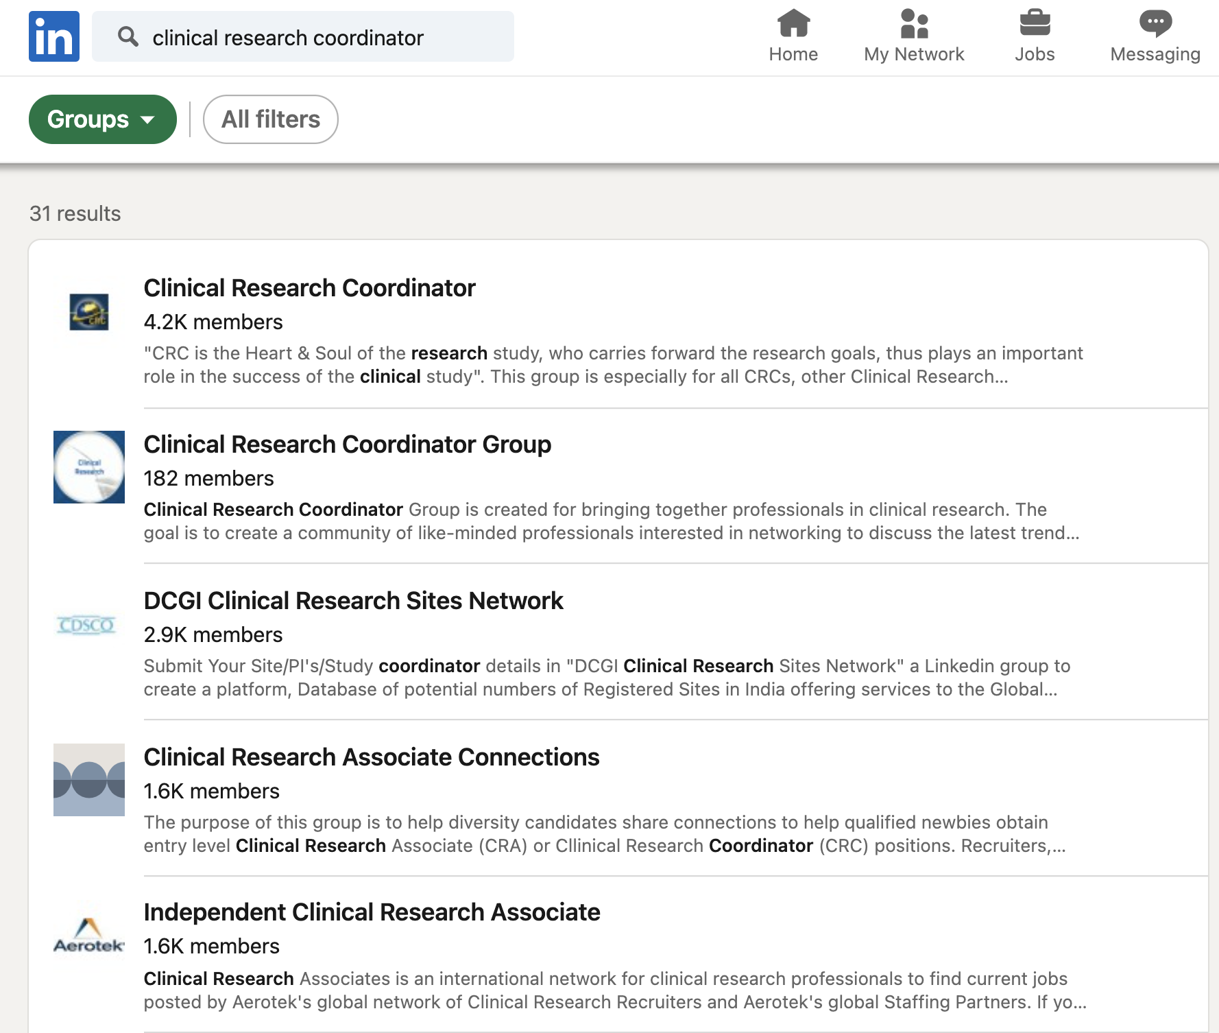Viewport: 1219px width, 1033px height.
Task: Go to the Messaging label
Action: pos(1155,54)
